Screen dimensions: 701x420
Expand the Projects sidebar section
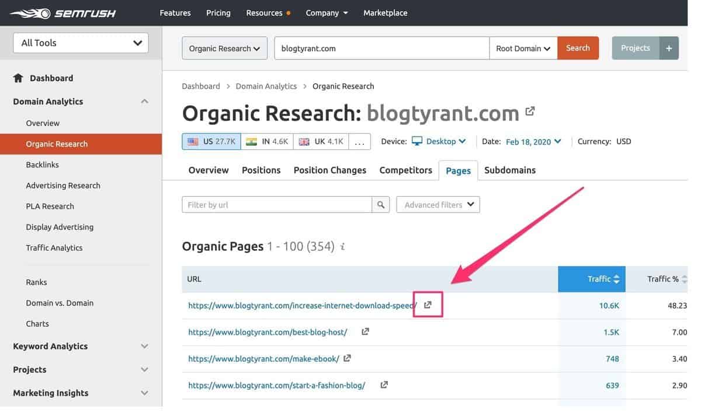point(145,370)
